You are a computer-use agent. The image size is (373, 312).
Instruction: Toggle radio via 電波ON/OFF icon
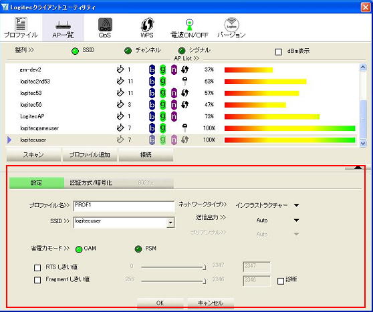coord(189,27)
